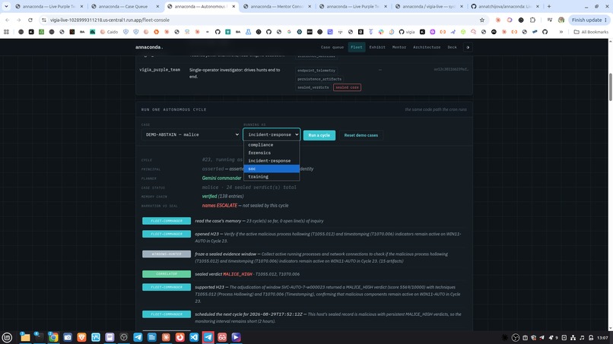Open the sound tray icon
Viewport: 613px width, 344px height.
coord(582,337)
